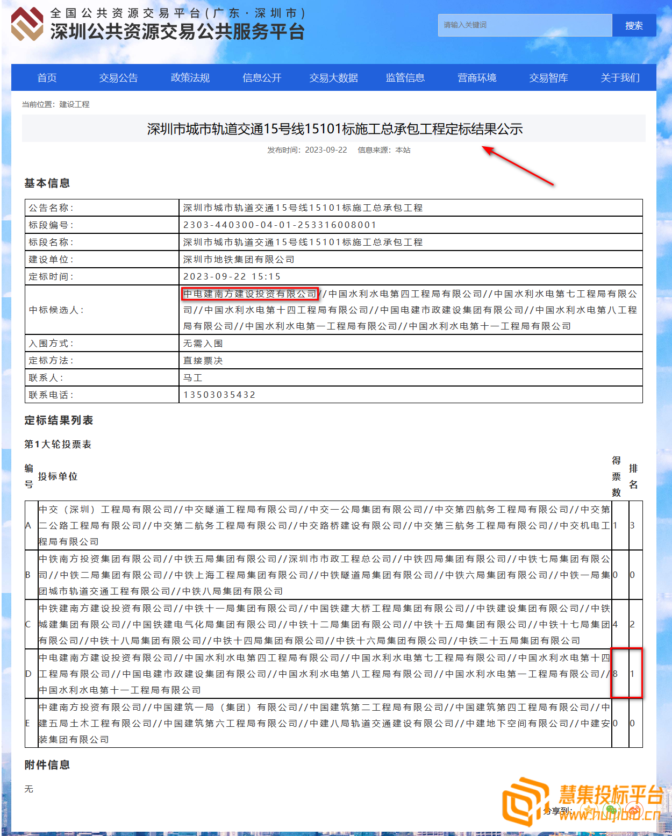This screenshot has width=672, height=836.
Task: Click the 定标结果列表 section heading
Action: click(59, 420)
